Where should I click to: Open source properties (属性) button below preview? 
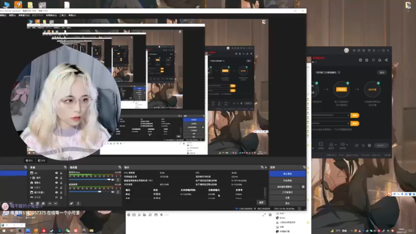29,161
